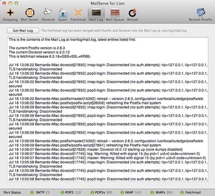The height and width of the screenshot is (196, 215).
Task: Select the Mail Server toolbar icon
Action: tap(30, 13)
